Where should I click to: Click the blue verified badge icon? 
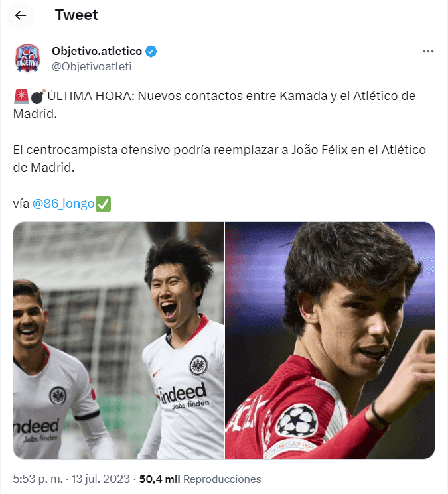coord(151,51)
